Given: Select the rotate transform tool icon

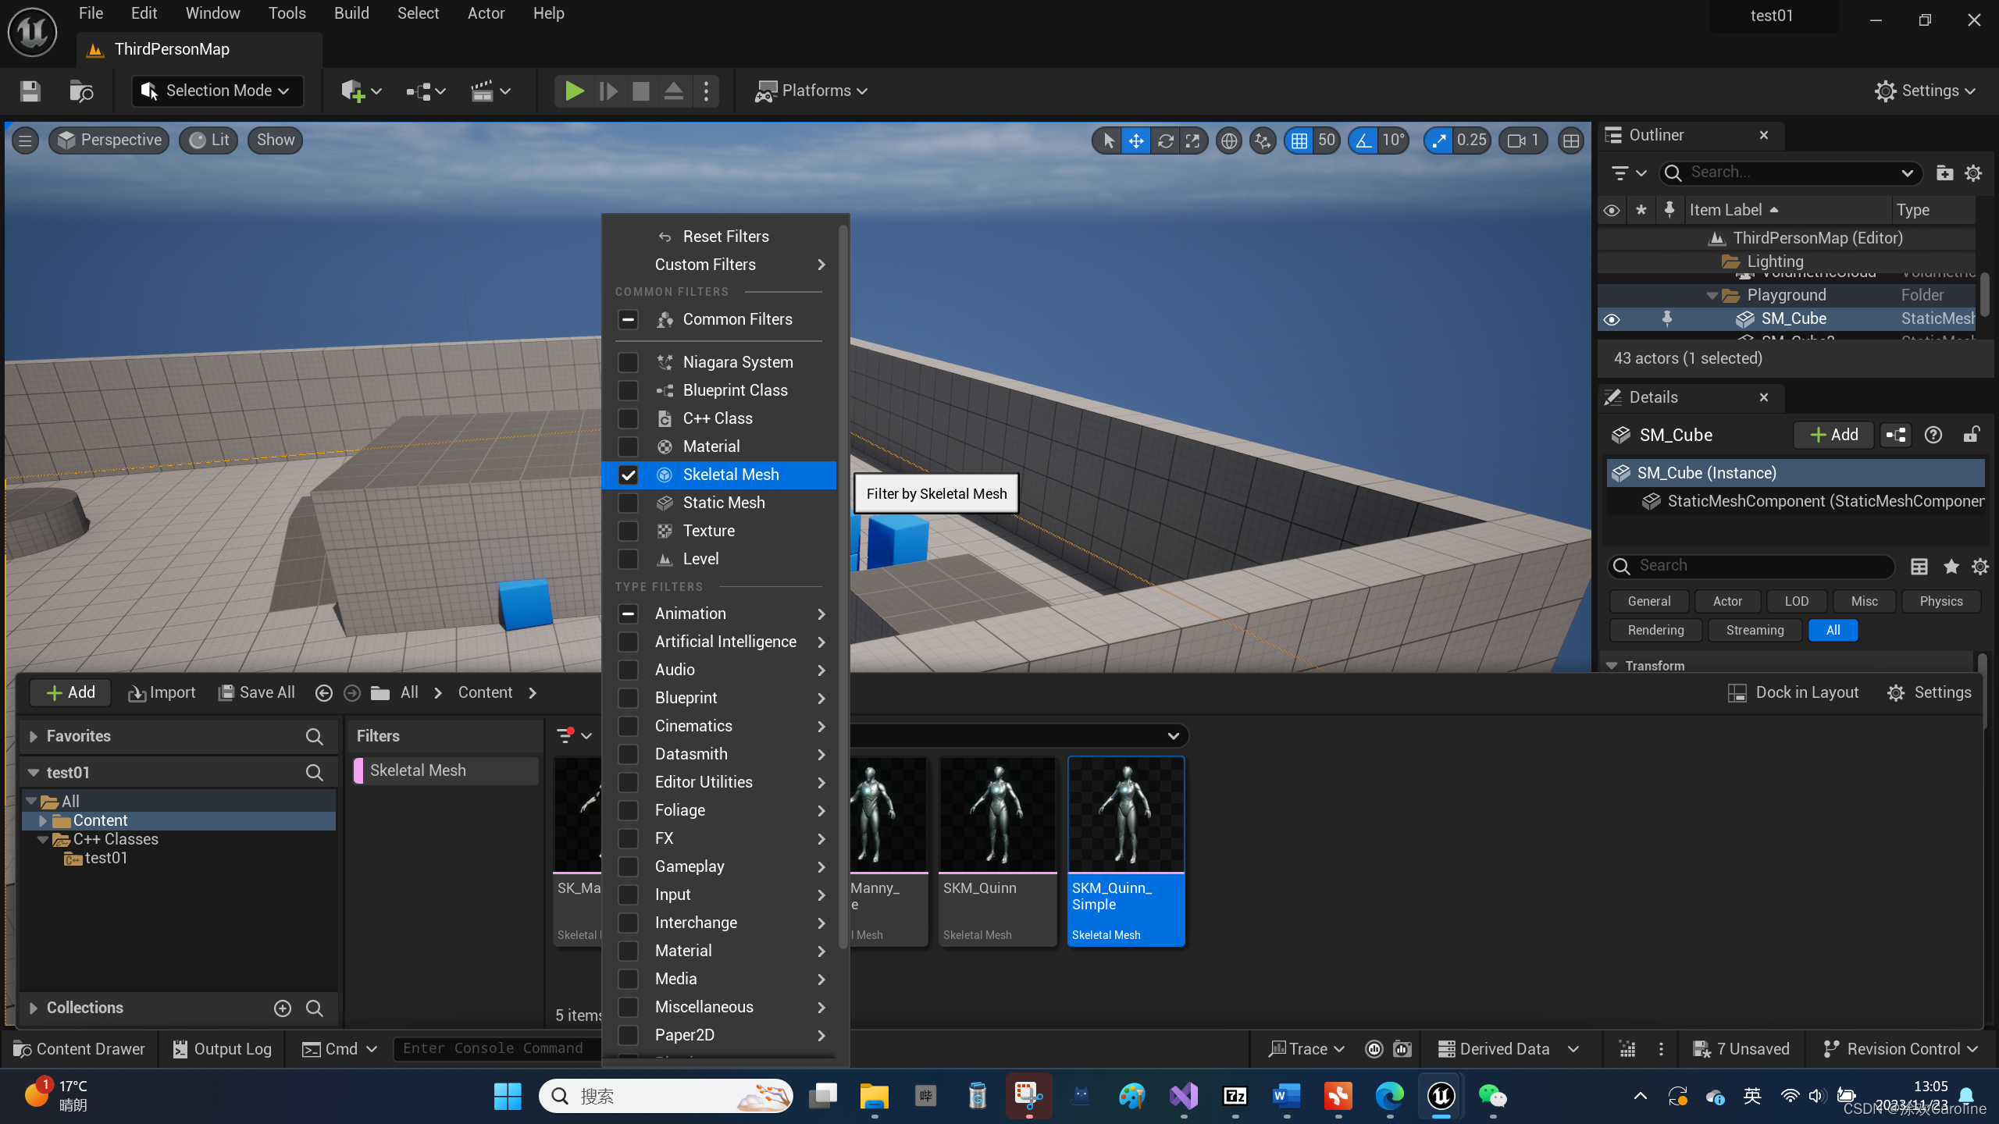Looking at the screenshot, I should pos(1165,140).
